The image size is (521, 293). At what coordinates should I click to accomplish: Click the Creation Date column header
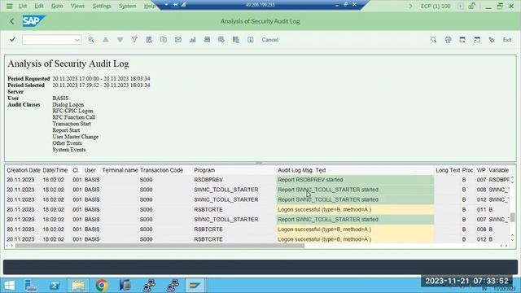pyautogui.click(x=24, y=170)
